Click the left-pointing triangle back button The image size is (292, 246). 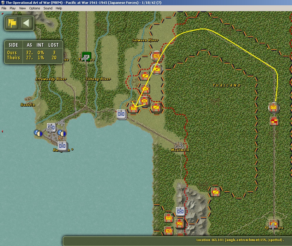[26, 23]
